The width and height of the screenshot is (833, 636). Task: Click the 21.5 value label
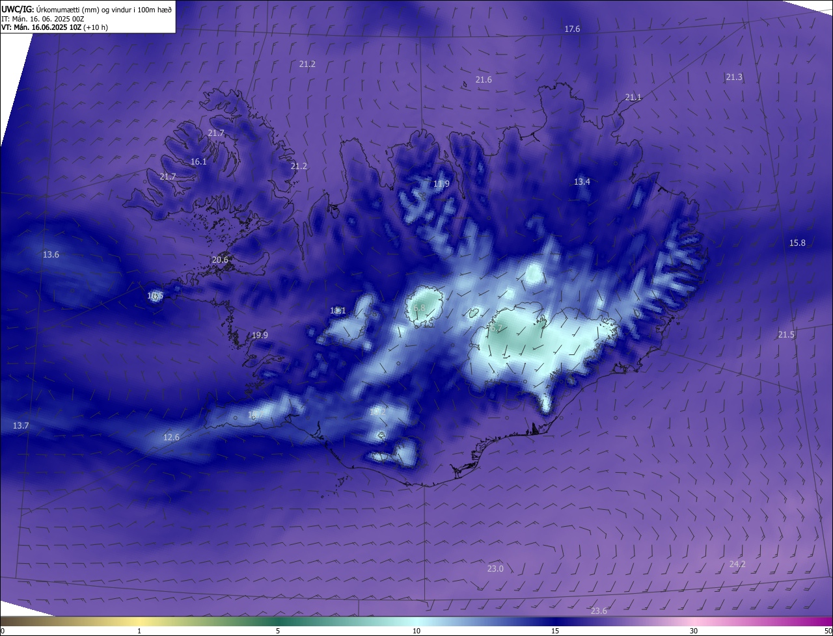(786, 335)
